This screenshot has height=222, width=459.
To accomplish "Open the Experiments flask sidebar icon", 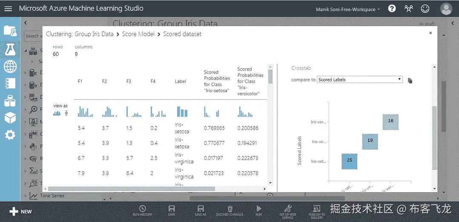I will [x=10, y=50].
